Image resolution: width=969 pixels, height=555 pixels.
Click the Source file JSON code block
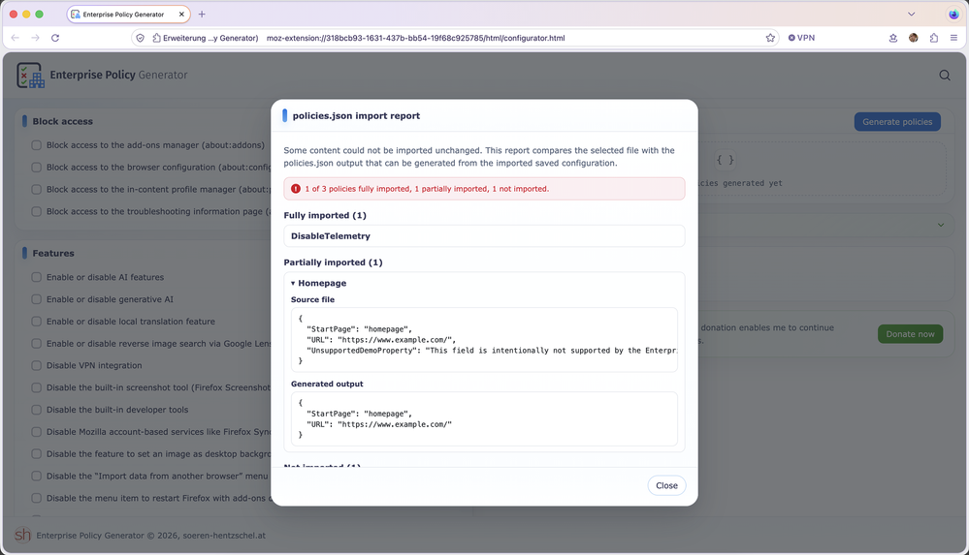point(484,340)
